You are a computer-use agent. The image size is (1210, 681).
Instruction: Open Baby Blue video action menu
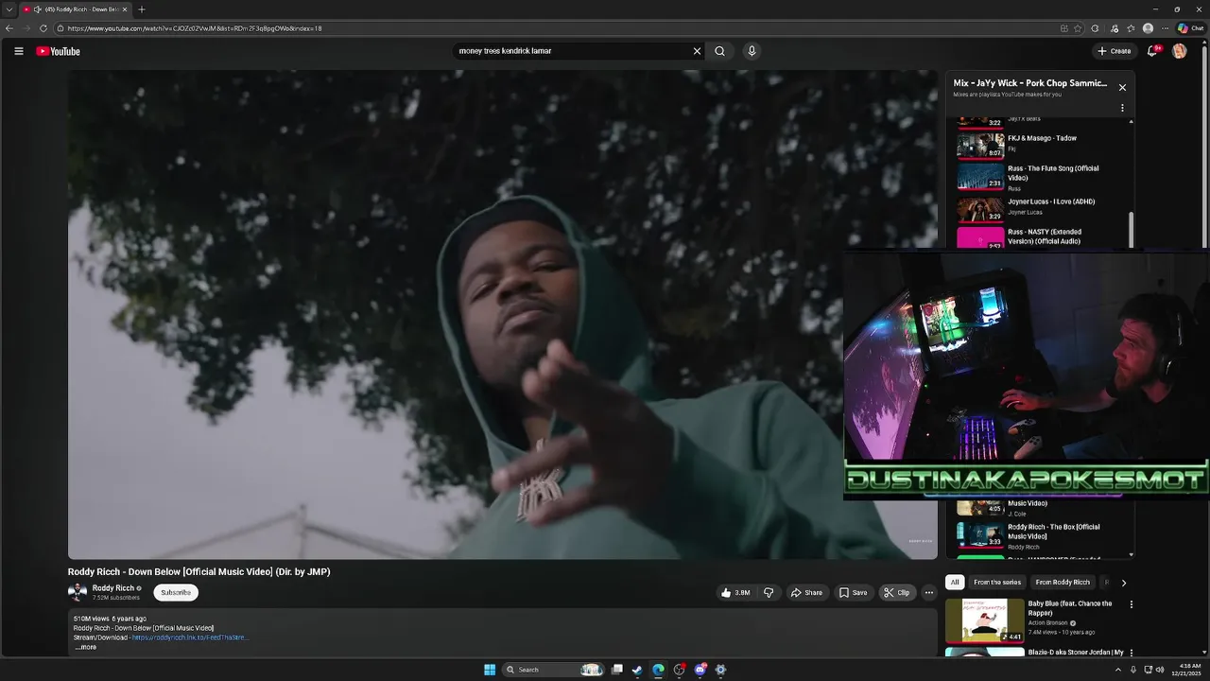click(1132, 604)
